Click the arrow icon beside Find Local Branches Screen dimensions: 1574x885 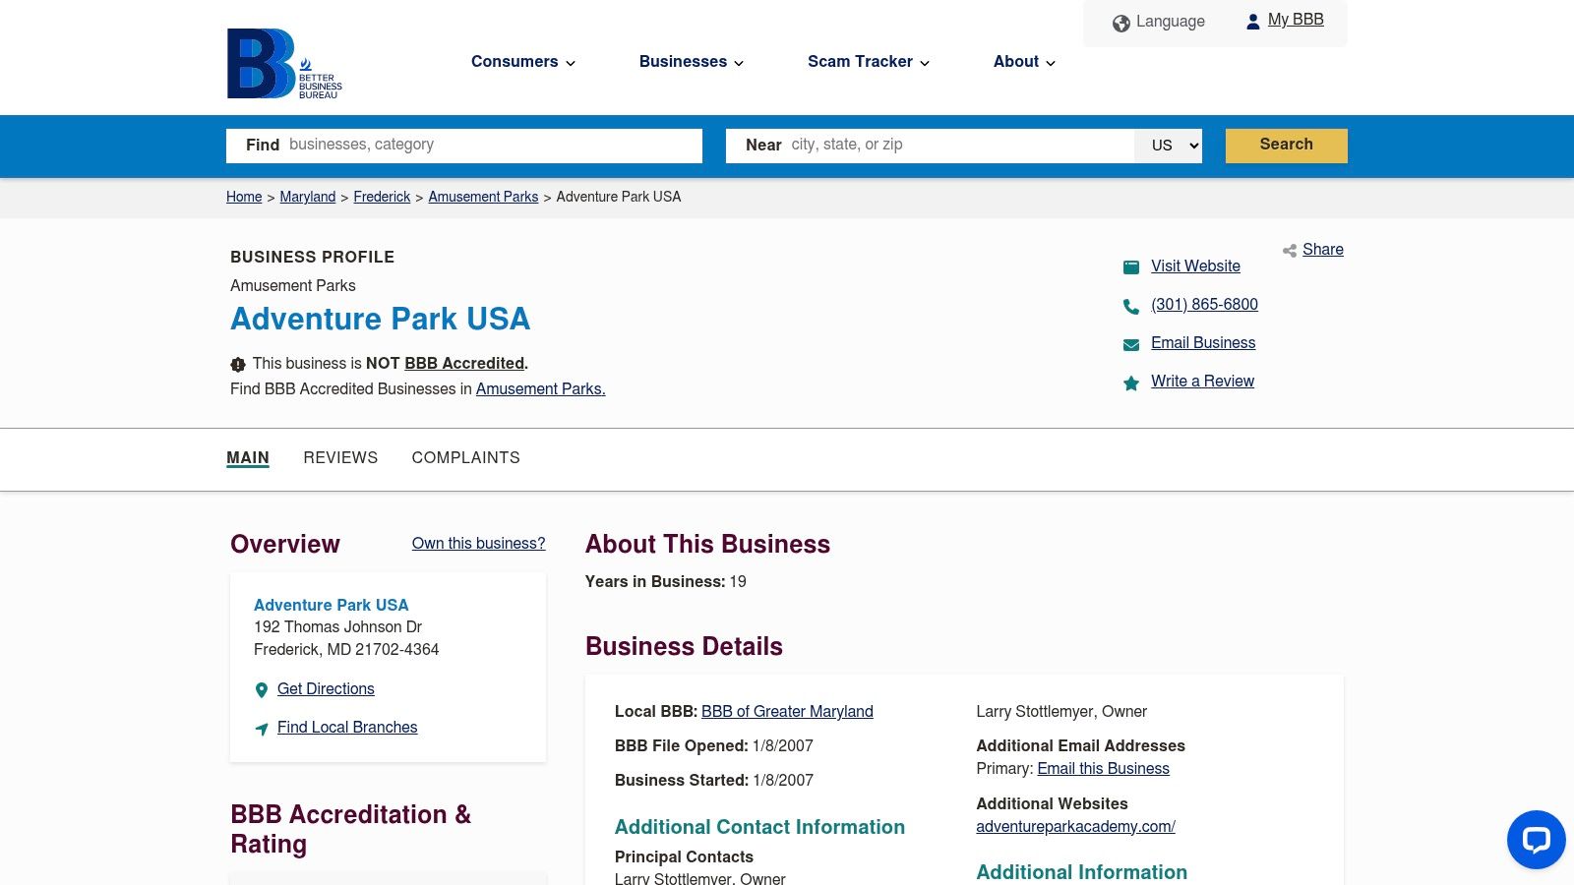click(x=262, y=729)
